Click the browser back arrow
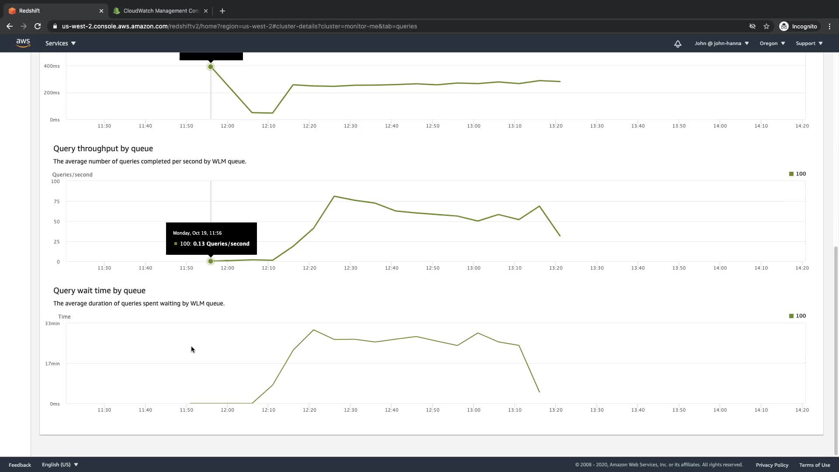839x472 pixels. pyautogui.click(x=10, y=26)
